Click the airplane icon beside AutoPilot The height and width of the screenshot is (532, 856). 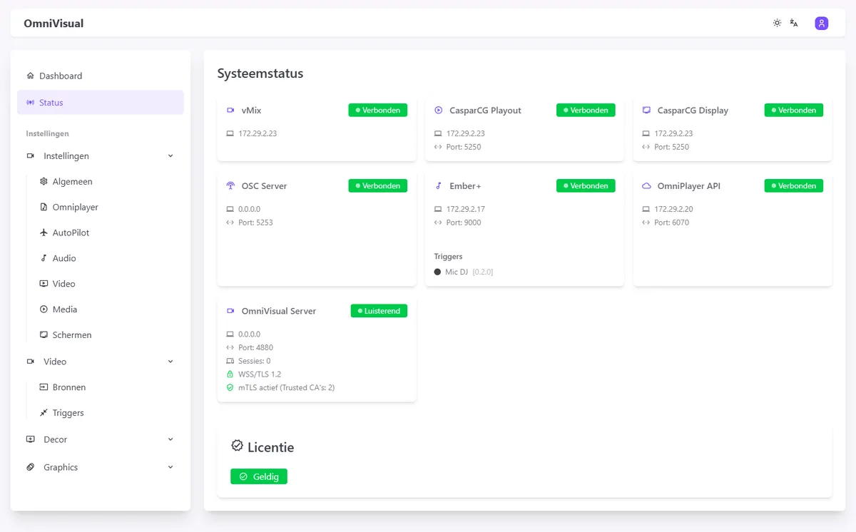coord(44,233)
